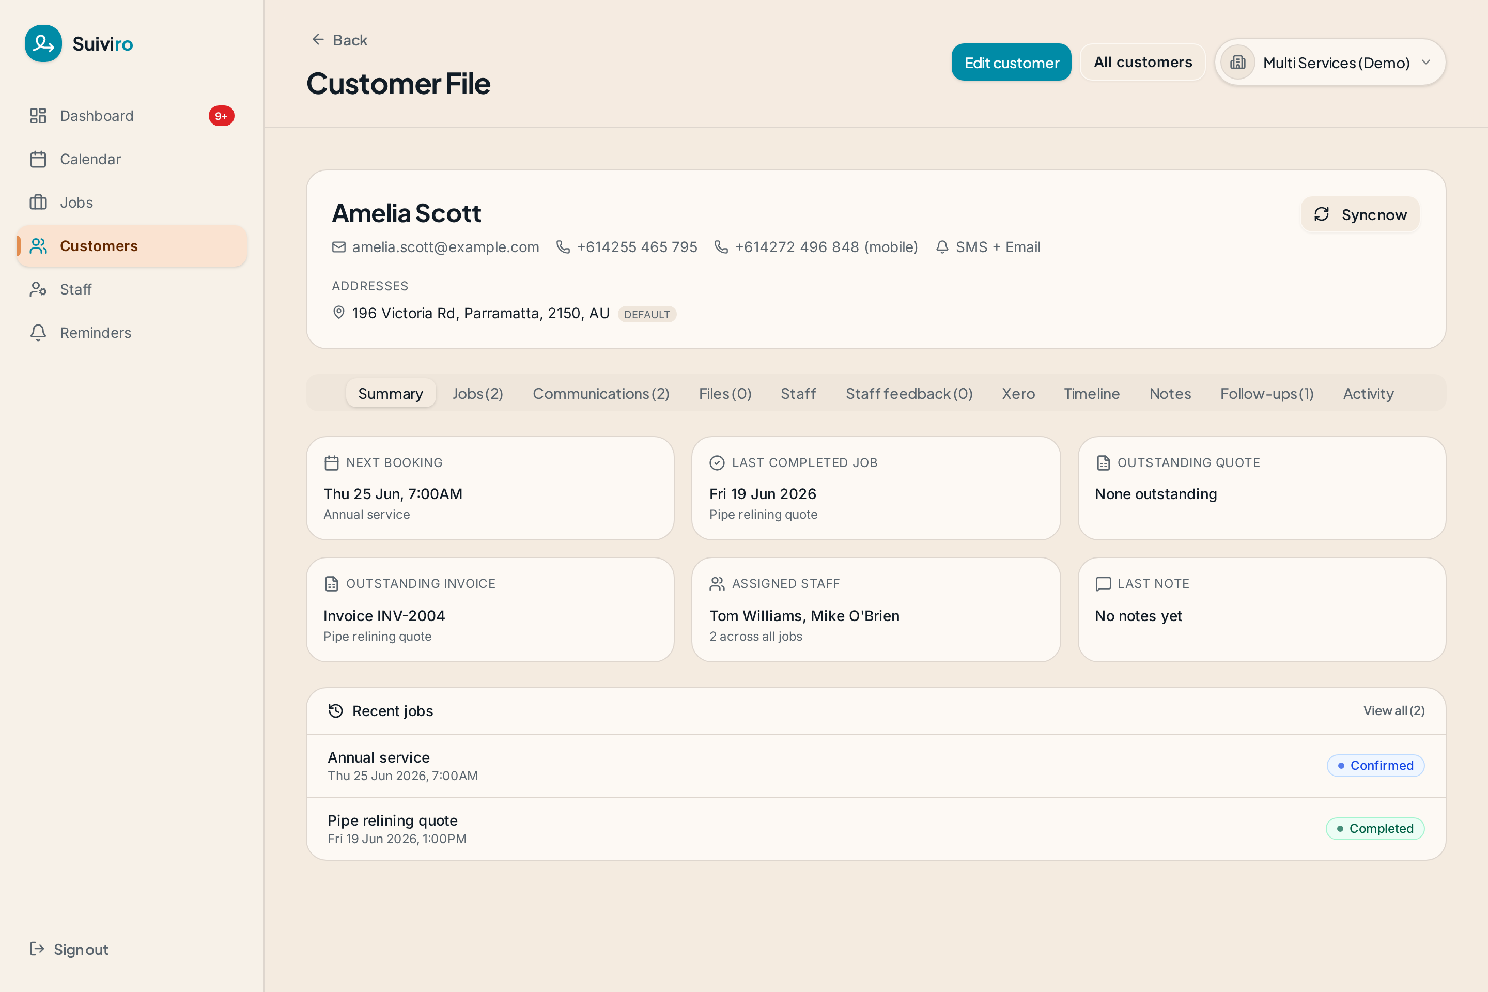Click the Sign out link
This screenshot has width=1488, height=992.
[x=70, y=949]
